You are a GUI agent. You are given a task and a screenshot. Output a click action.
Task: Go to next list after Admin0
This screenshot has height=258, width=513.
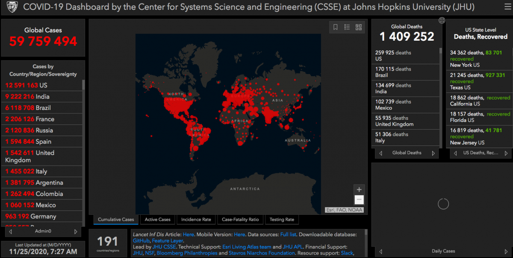(x=76, y=231)
